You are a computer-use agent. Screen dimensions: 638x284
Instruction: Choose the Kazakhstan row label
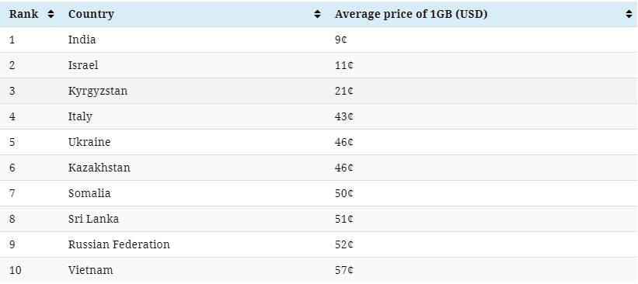click(99, 168)
